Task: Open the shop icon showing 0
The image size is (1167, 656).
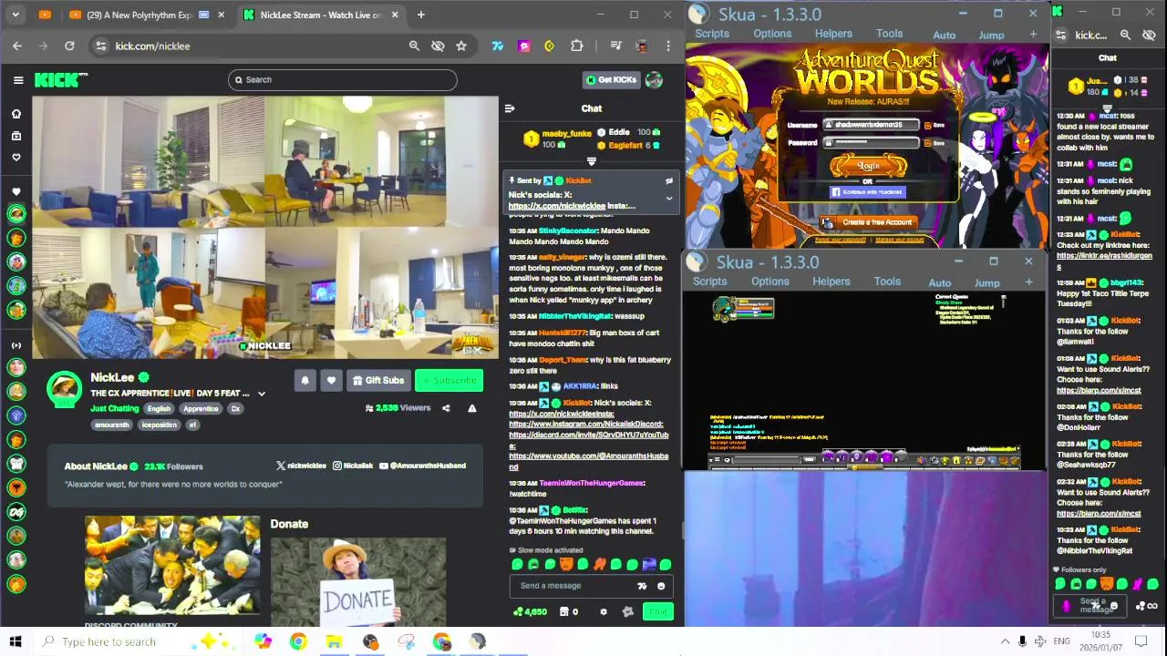Action: (x=569, y=612)
